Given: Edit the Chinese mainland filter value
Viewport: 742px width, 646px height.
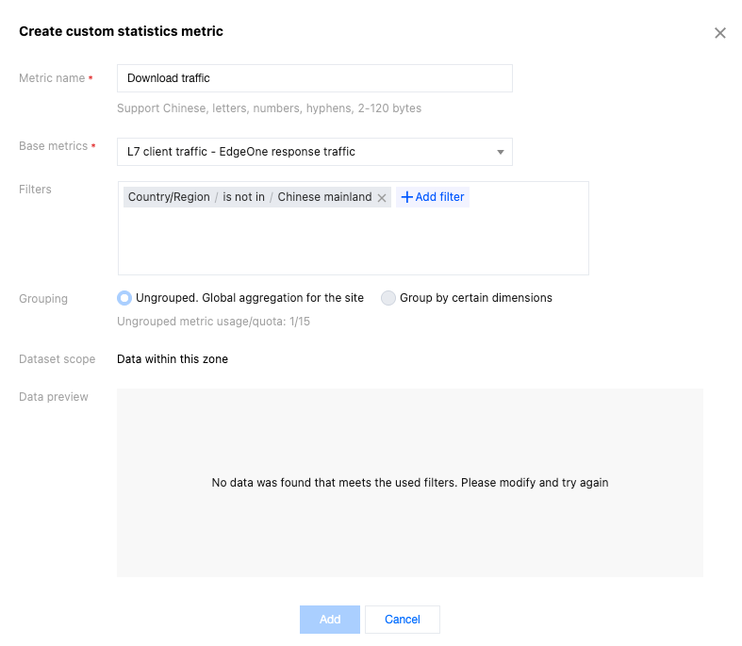Looking at the screenshot, I should [324, 197].
